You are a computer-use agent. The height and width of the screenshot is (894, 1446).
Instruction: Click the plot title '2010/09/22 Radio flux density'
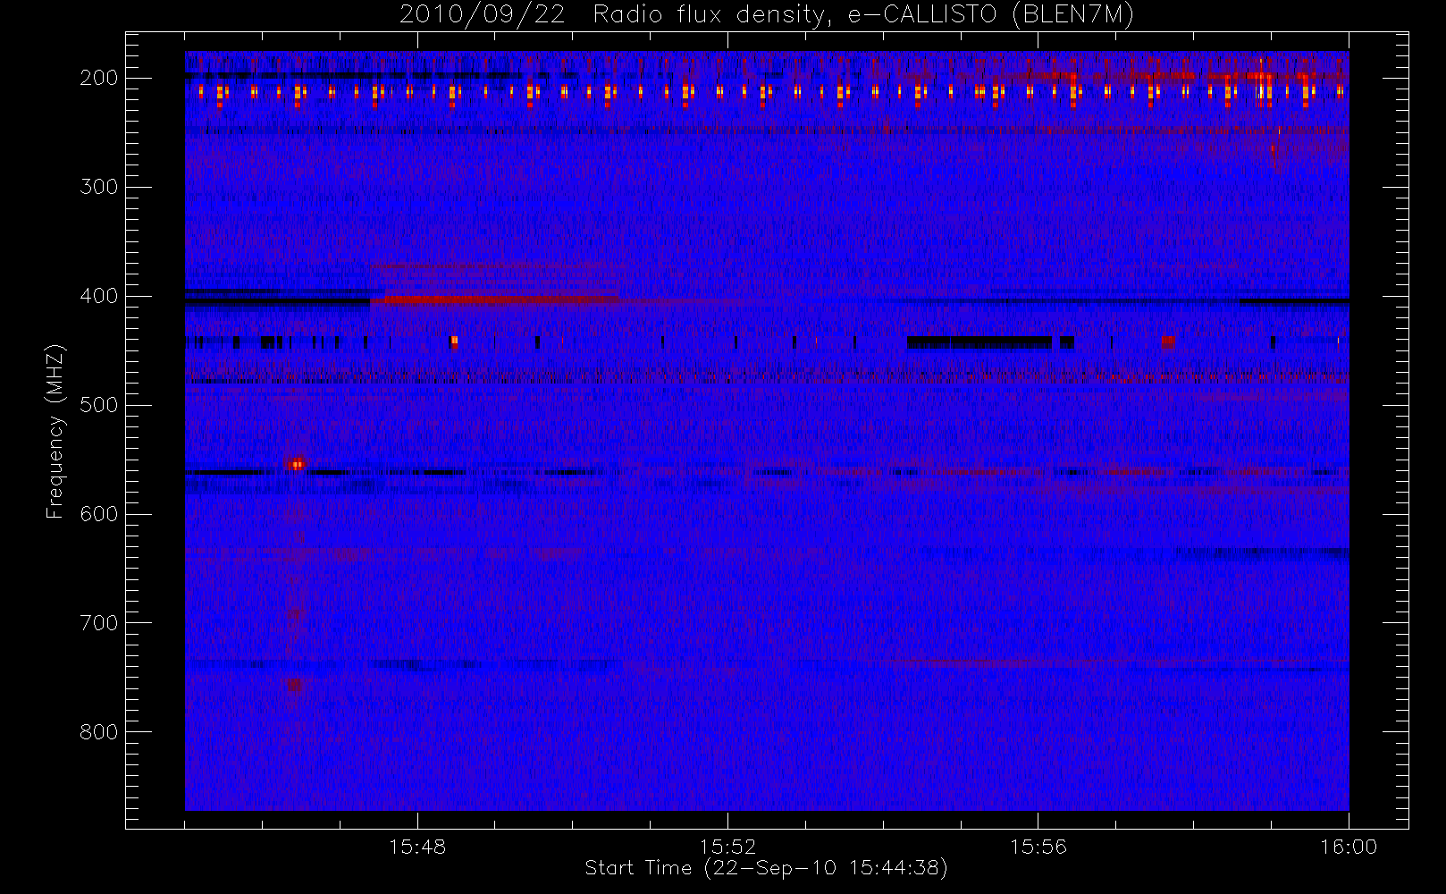766,15
